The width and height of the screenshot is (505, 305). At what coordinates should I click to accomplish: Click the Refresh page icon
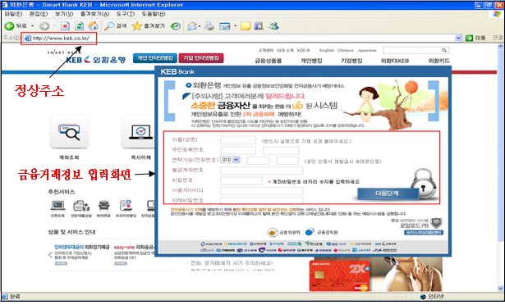click(79, 26)
